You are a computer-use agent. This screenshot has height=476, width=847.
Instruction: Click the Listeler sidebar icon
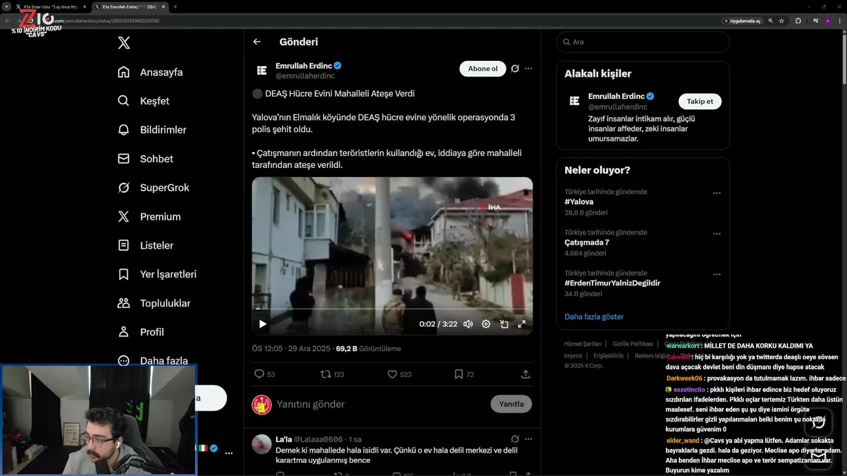124,245
